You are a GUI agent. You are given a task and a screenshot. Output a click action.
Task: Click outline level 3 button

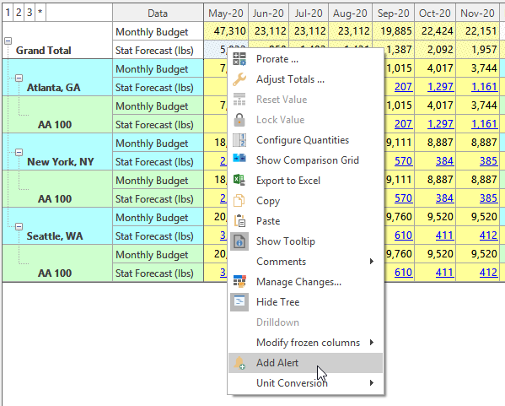pos(30,13)
